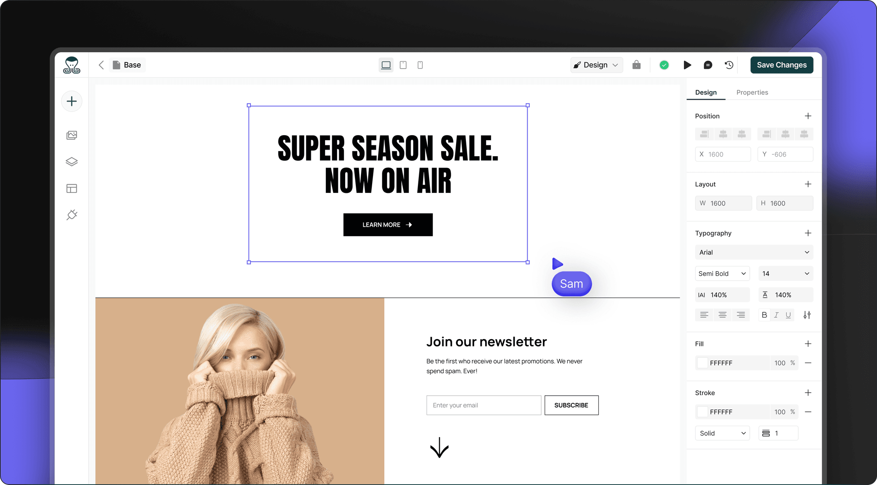
Task: Click the add element plus button in sidebar
Action: pos(72,101)
